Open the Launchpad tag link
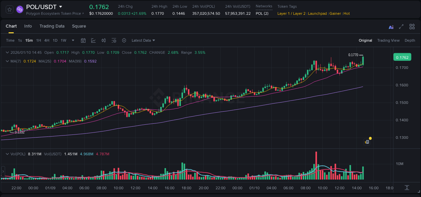Screen dimensions: 421x197 [x=317, y=13]
